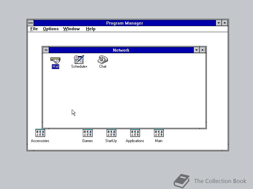Select the Main program group icon
Screen dimensions: 253x189
coord(159,133)
